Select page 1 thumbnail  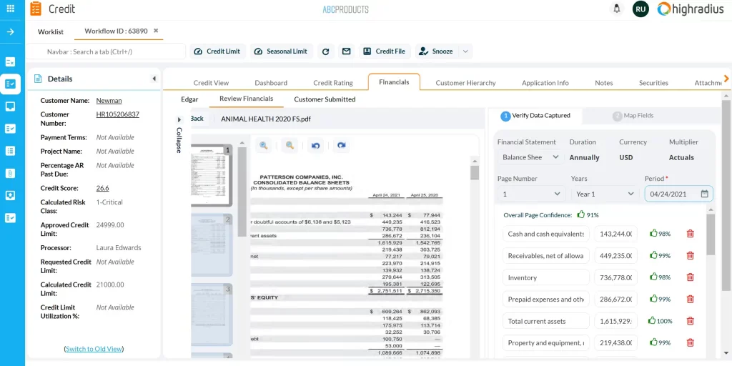[x=212, y=176]
